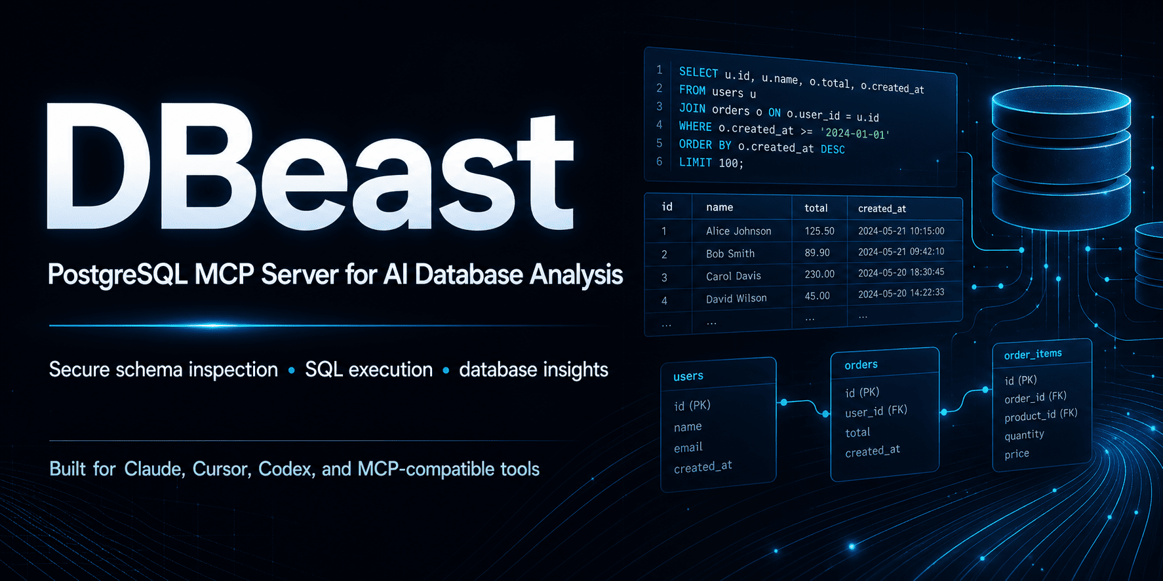Click 'name' field in the users card
Screen dimensions: 1163x581
point(688,427)
